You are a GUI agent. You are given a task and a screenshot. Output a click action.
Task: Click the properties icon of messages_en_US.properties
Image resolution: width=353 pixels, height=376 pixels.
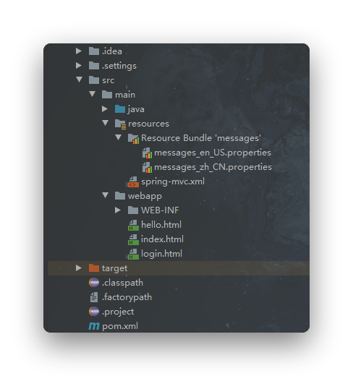pos(147,153)
